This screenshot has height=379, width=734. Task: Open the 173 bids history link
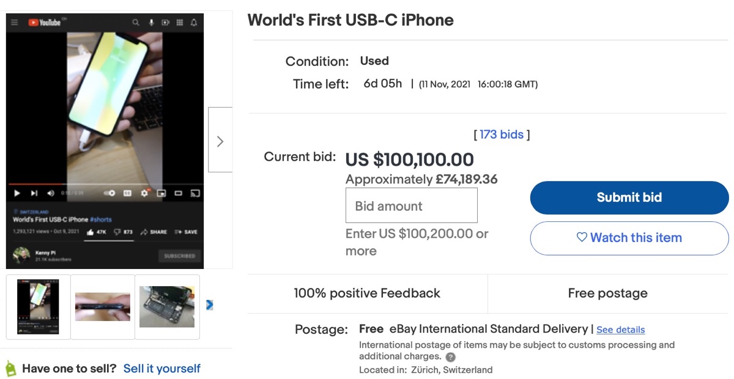(x=502, y=134)
